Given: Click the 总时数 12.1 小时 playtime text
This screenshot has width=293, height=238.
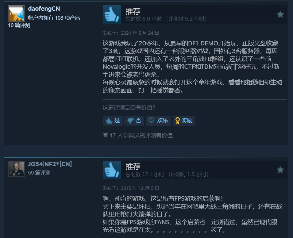Looking at the screenshot, I should pos(145,174).
